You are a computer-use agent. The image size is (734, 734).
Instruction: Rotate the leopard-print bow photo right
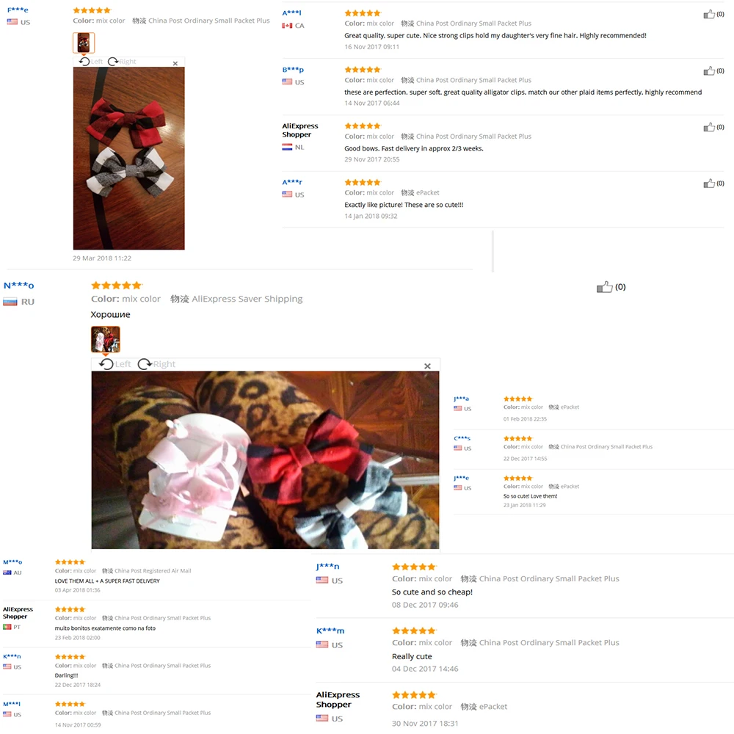156,364
